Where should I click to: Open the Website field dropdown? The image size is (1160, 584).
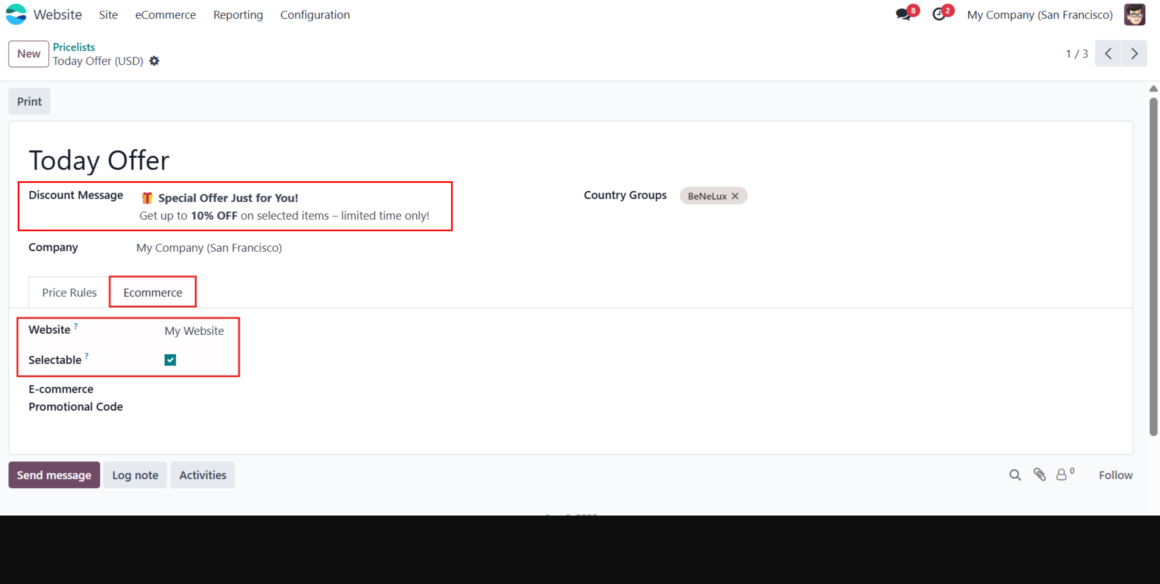click(x=194, y=331)
